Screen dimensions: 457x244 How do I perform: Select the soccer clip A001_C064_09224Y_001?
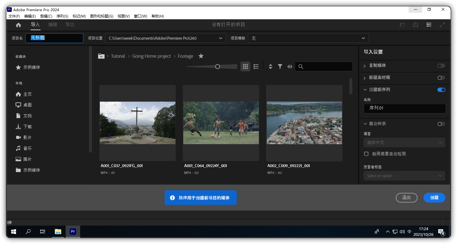pyautogui.click(x=221, y=123)
